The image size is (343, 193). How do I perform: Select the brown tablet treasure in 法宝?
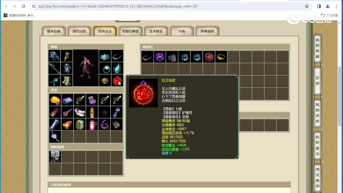pyautogui.click(x=55, y=112)
